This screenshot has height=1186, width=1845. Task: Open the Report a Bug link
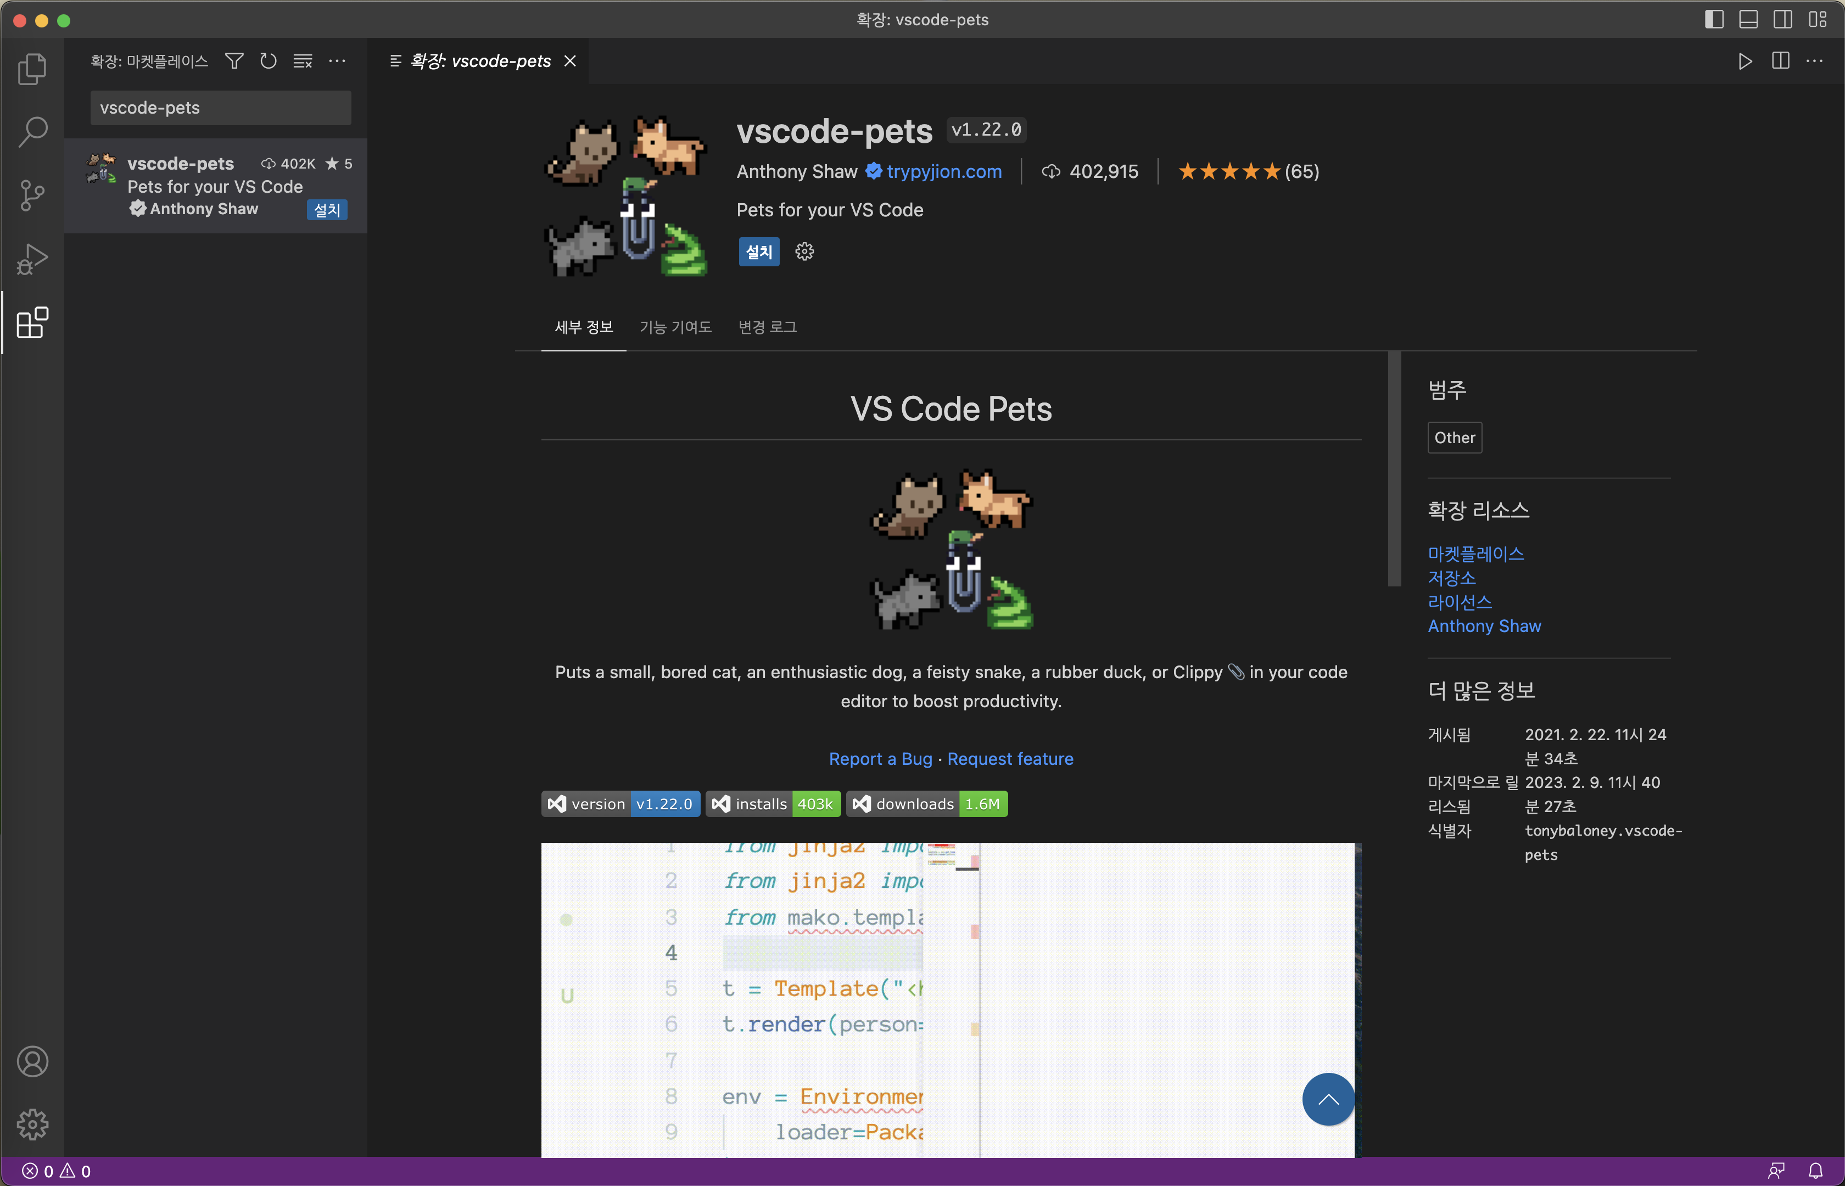point(880,759)
